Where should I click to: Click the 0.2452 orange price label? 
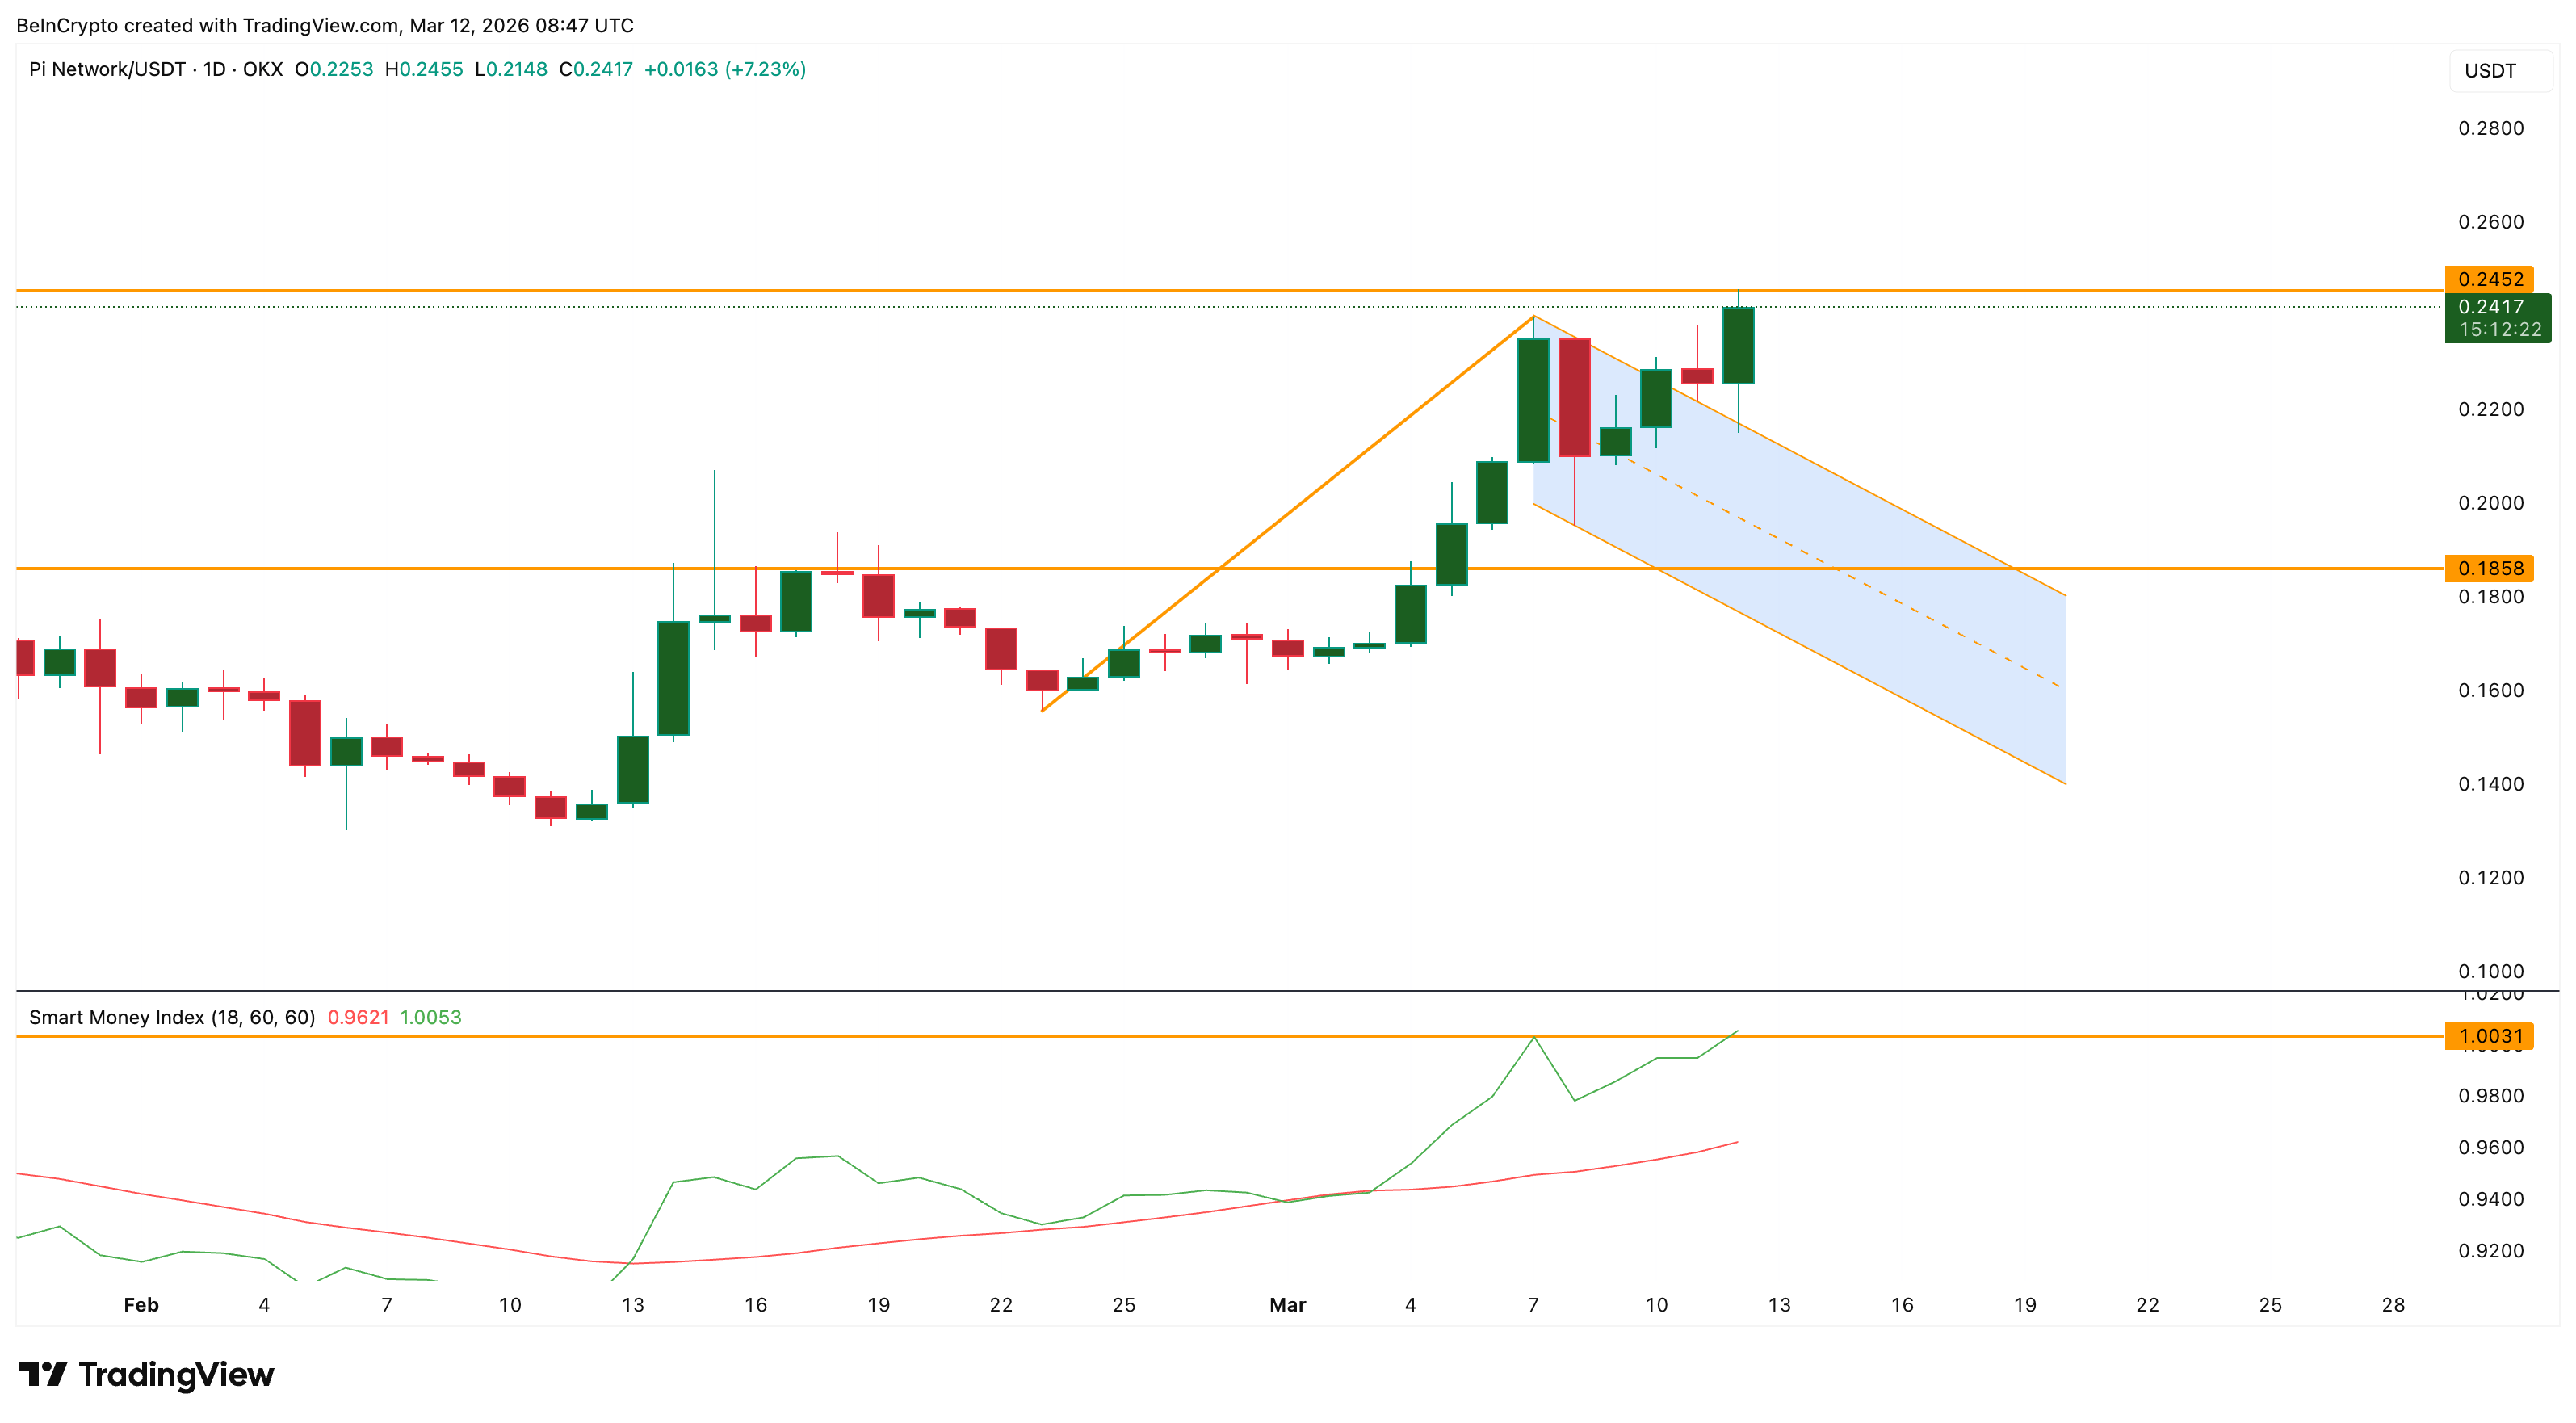[2489, 279]
